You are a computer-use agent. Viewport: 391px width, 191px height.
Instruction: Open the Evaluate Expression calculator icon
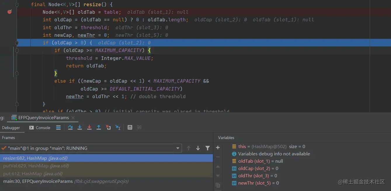(x=130, y=127)
